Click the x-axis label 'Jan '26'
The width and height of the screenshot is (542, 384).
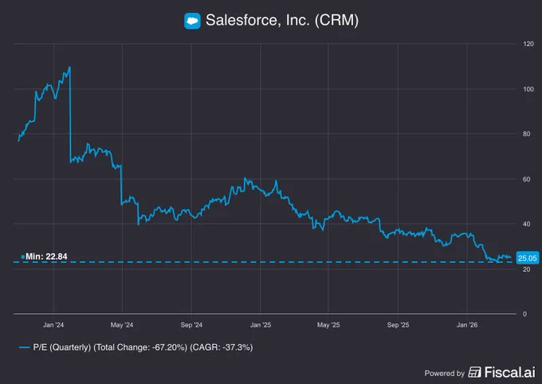[x=466, y=325]
